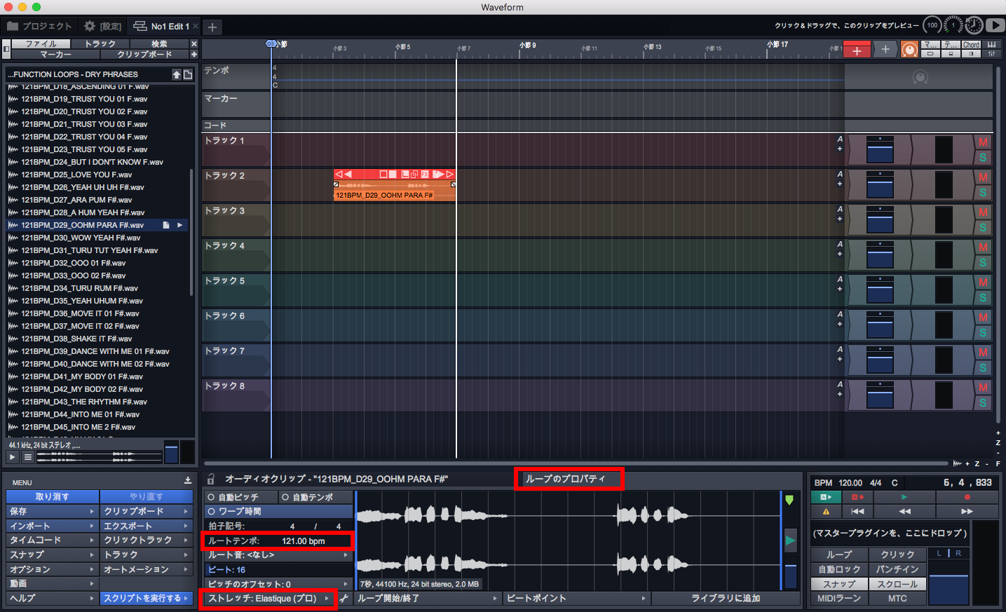Solo Track 2 with the S button
The height and width of the screenshot is (612, 1006).
(x=983, y=193)
